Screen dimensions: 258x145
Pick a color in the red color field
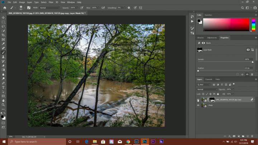(x=226, y=24)
